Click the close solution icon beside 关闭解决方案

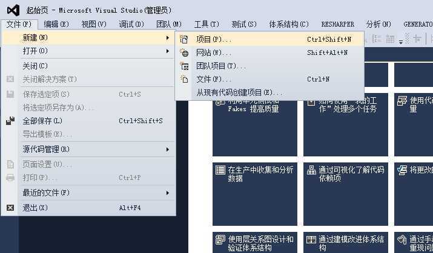[x=10, y=79]
